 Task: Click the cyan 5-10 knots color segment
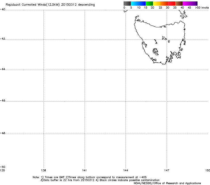click(135, 3)
